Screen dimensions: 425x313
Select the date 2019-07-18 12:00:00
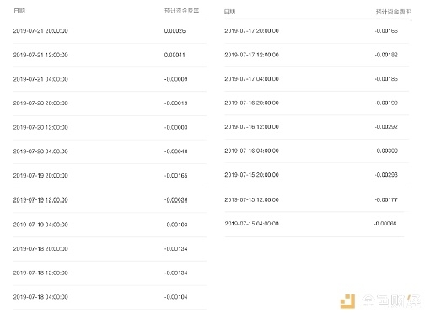[x=40, y=273]
